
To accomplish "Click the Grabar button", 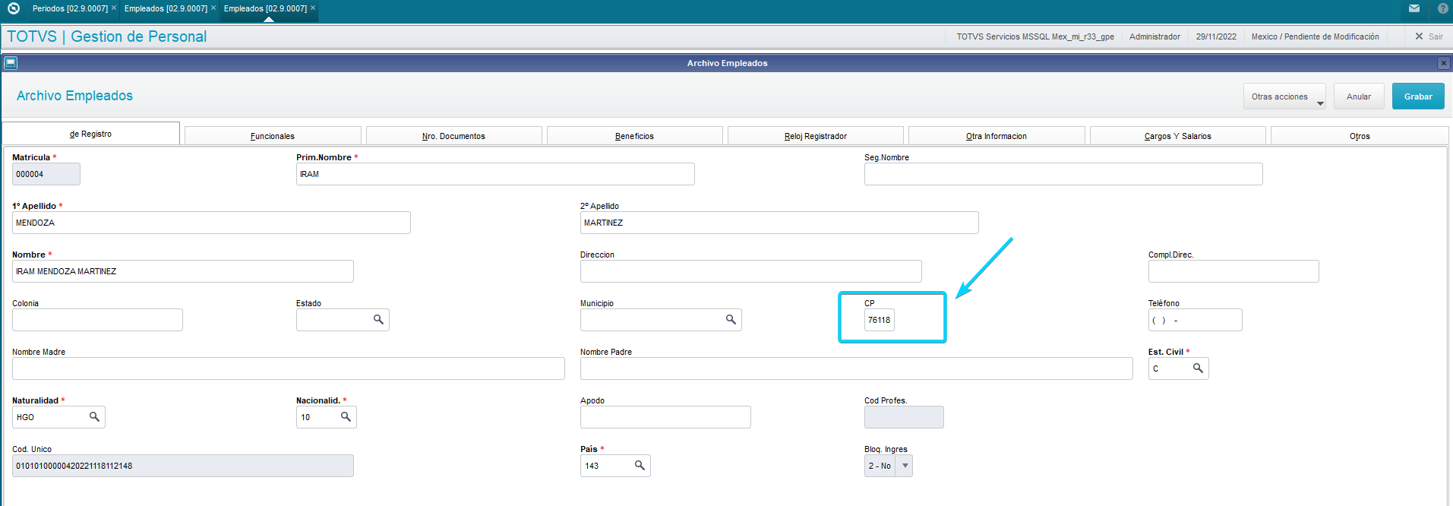I will (1418, 96).
